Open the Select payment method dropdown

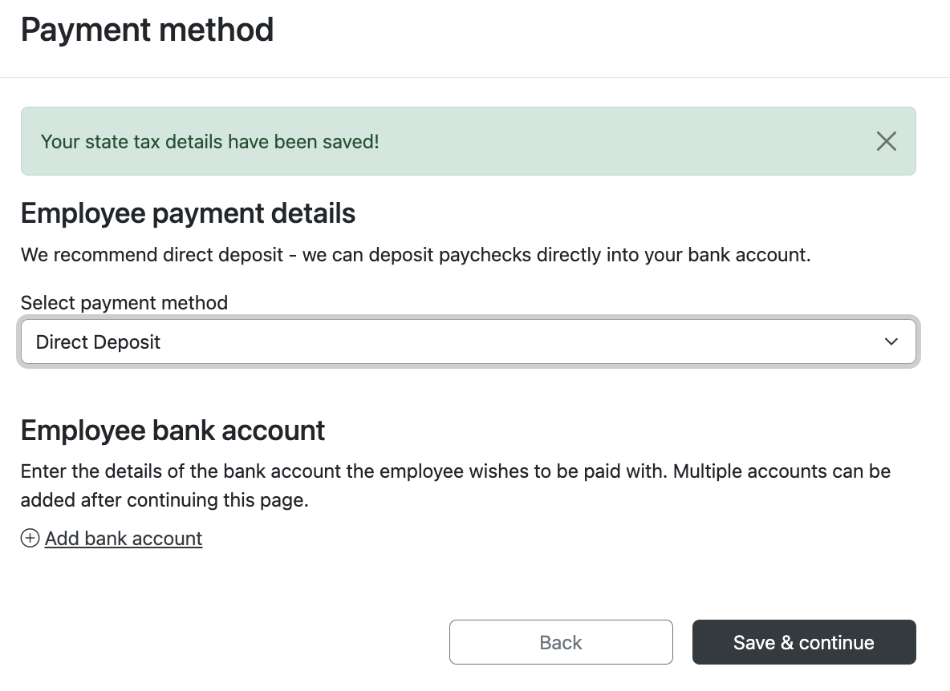coord(468,342)
